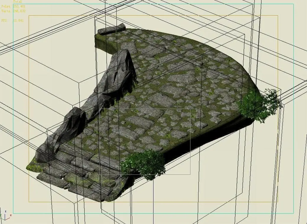Click the "Polys" statistics label

coord(6,6)
